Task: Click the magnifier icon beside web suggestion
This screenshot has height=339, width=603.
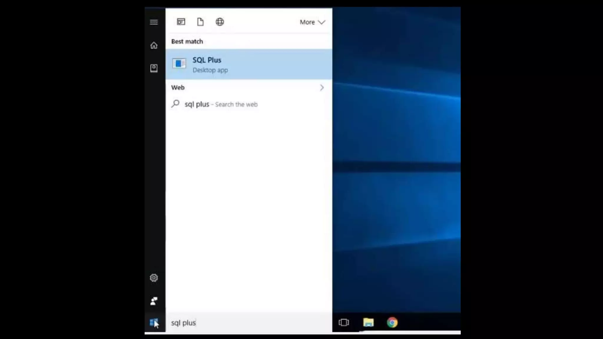Action: click(x=175, y=104)
